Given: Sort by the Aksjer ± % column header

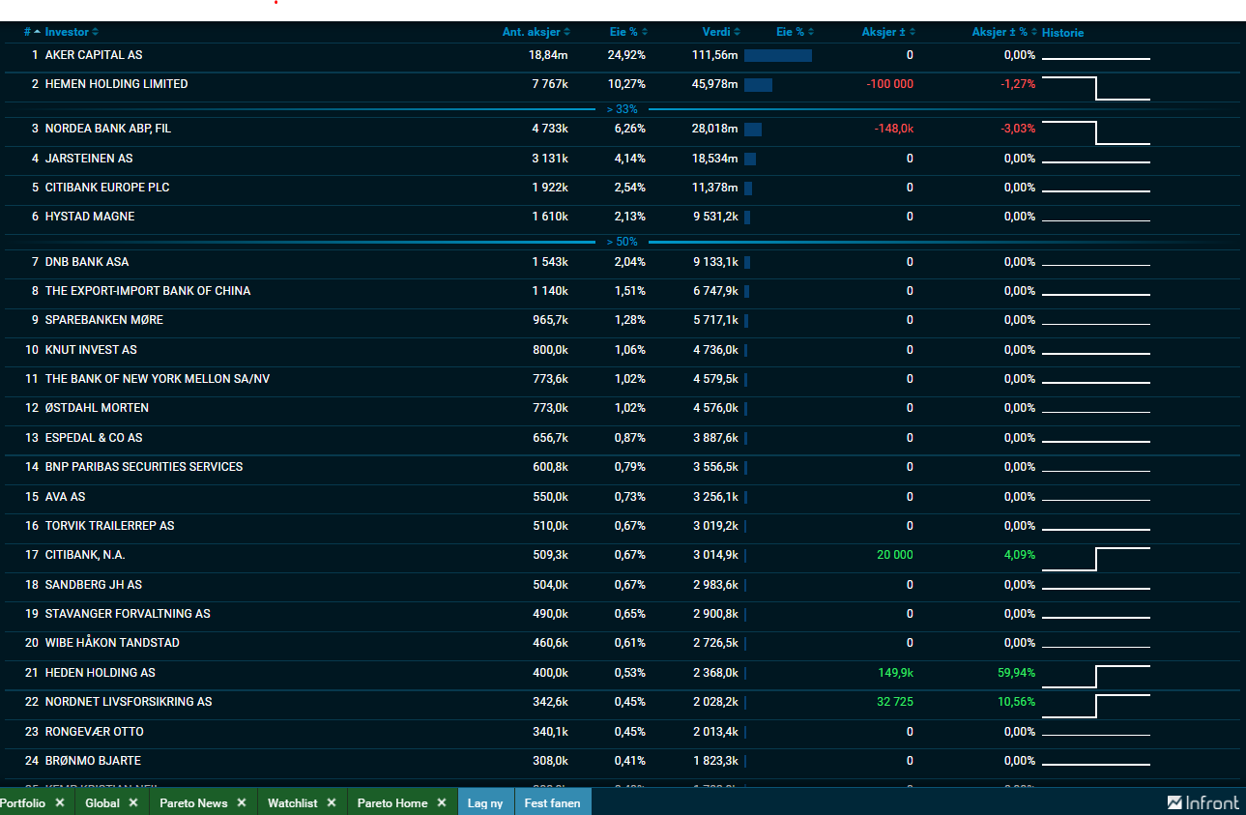Looking at the screenshot, I should (x=1004, y=32).
